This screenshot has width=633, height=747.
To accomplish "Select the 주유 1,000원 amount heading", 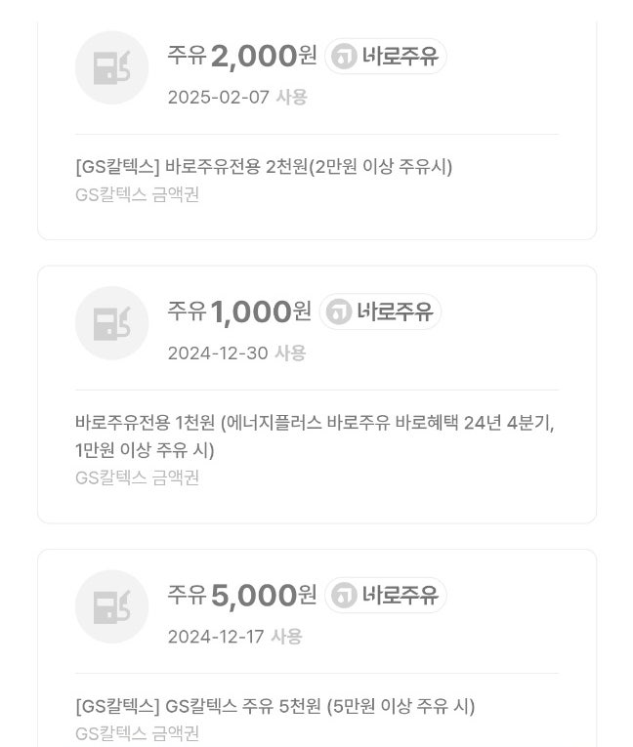I will point(239,312).
